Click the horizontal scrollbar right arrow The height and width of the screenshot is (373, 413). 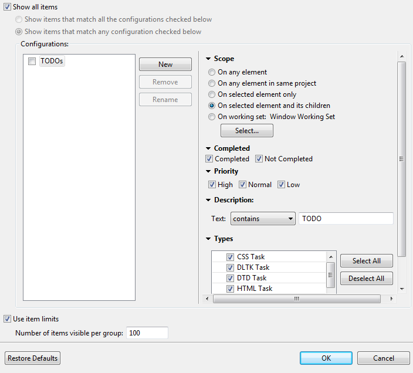392,299
